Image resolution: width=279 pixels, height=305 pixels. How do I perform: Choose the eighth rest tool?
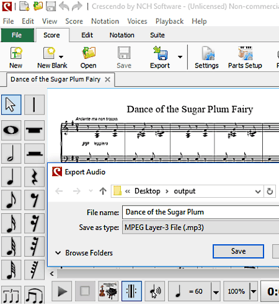click(34, 200)
